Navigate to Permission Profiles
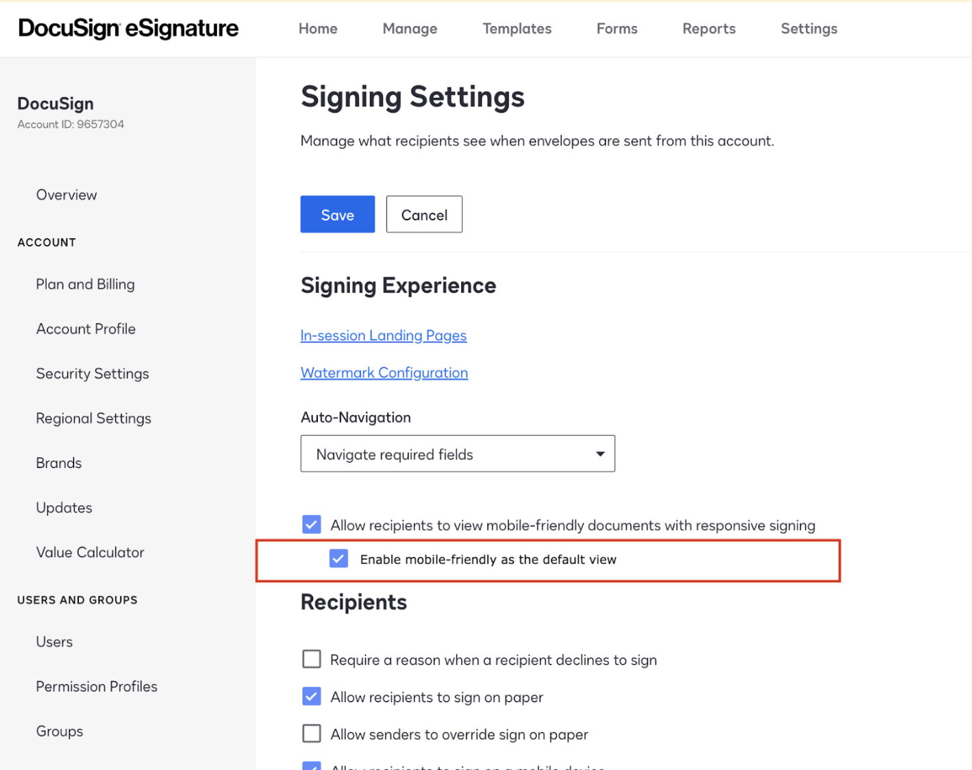Viewport: 972px width, 770px height. click(97, 686)
